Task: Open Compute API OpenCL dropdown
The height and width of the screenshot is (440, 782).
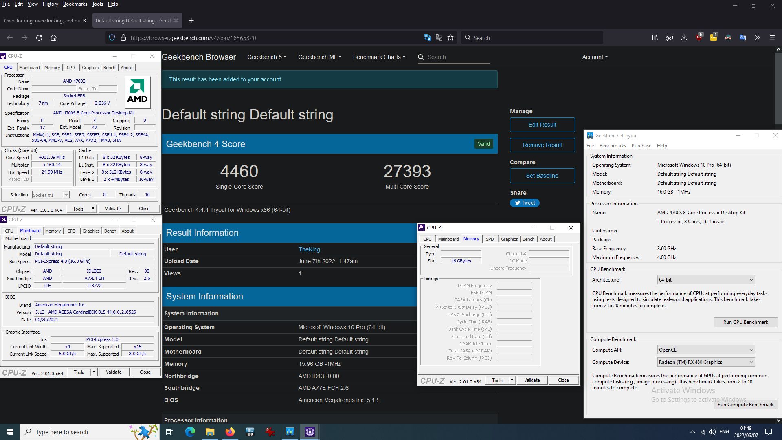Action: [x=706, y=350]
